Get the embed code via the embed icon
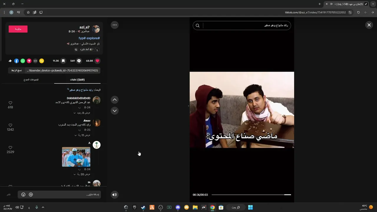Viewport: 377px width, 212px height. tap(35, 61)
